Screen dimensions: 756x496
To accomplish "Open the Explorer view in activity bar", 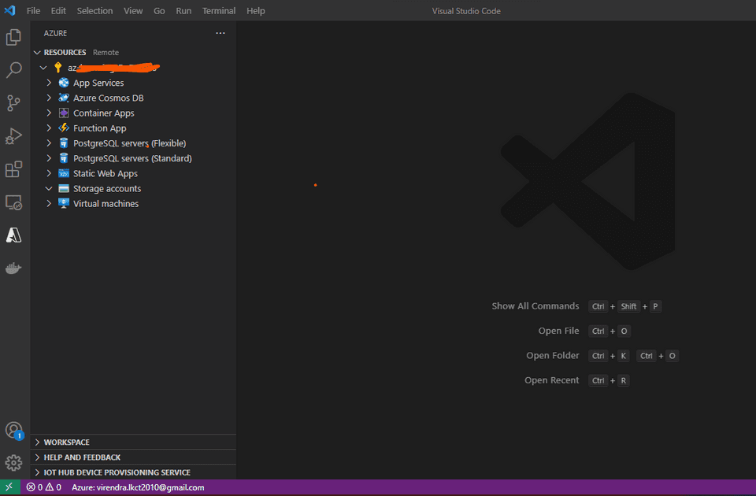I will [x=13, y=37].
